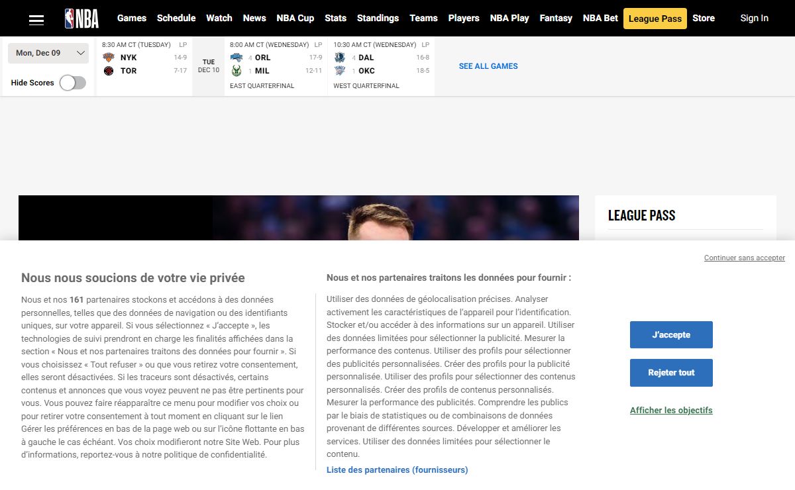
Task: Open the Mon, Dec 09 date dropdown
Action: 48,53
